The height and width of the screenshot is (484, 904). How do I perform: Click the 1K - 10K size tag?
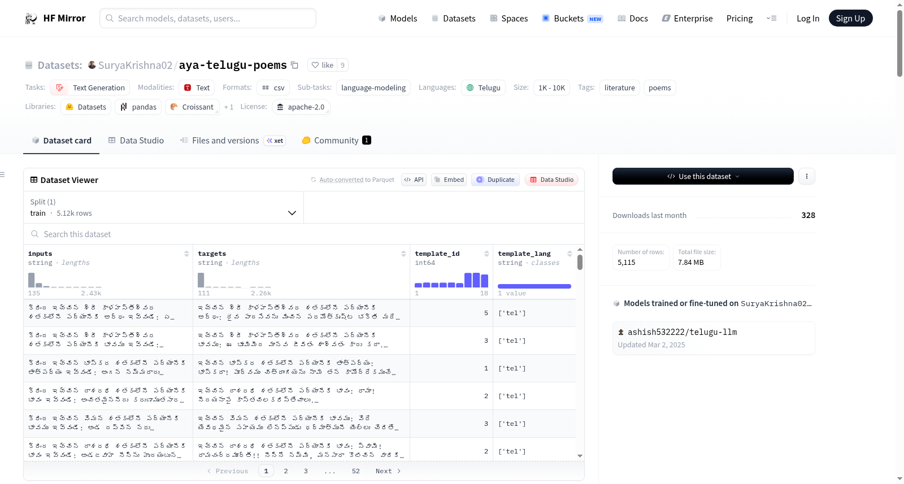point(551,88)
